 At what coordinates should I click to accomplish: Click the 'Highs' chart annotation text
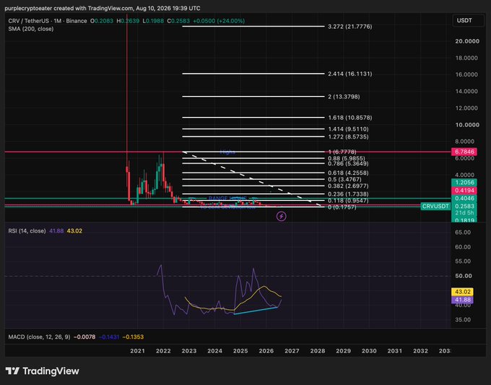click(227, 152)
